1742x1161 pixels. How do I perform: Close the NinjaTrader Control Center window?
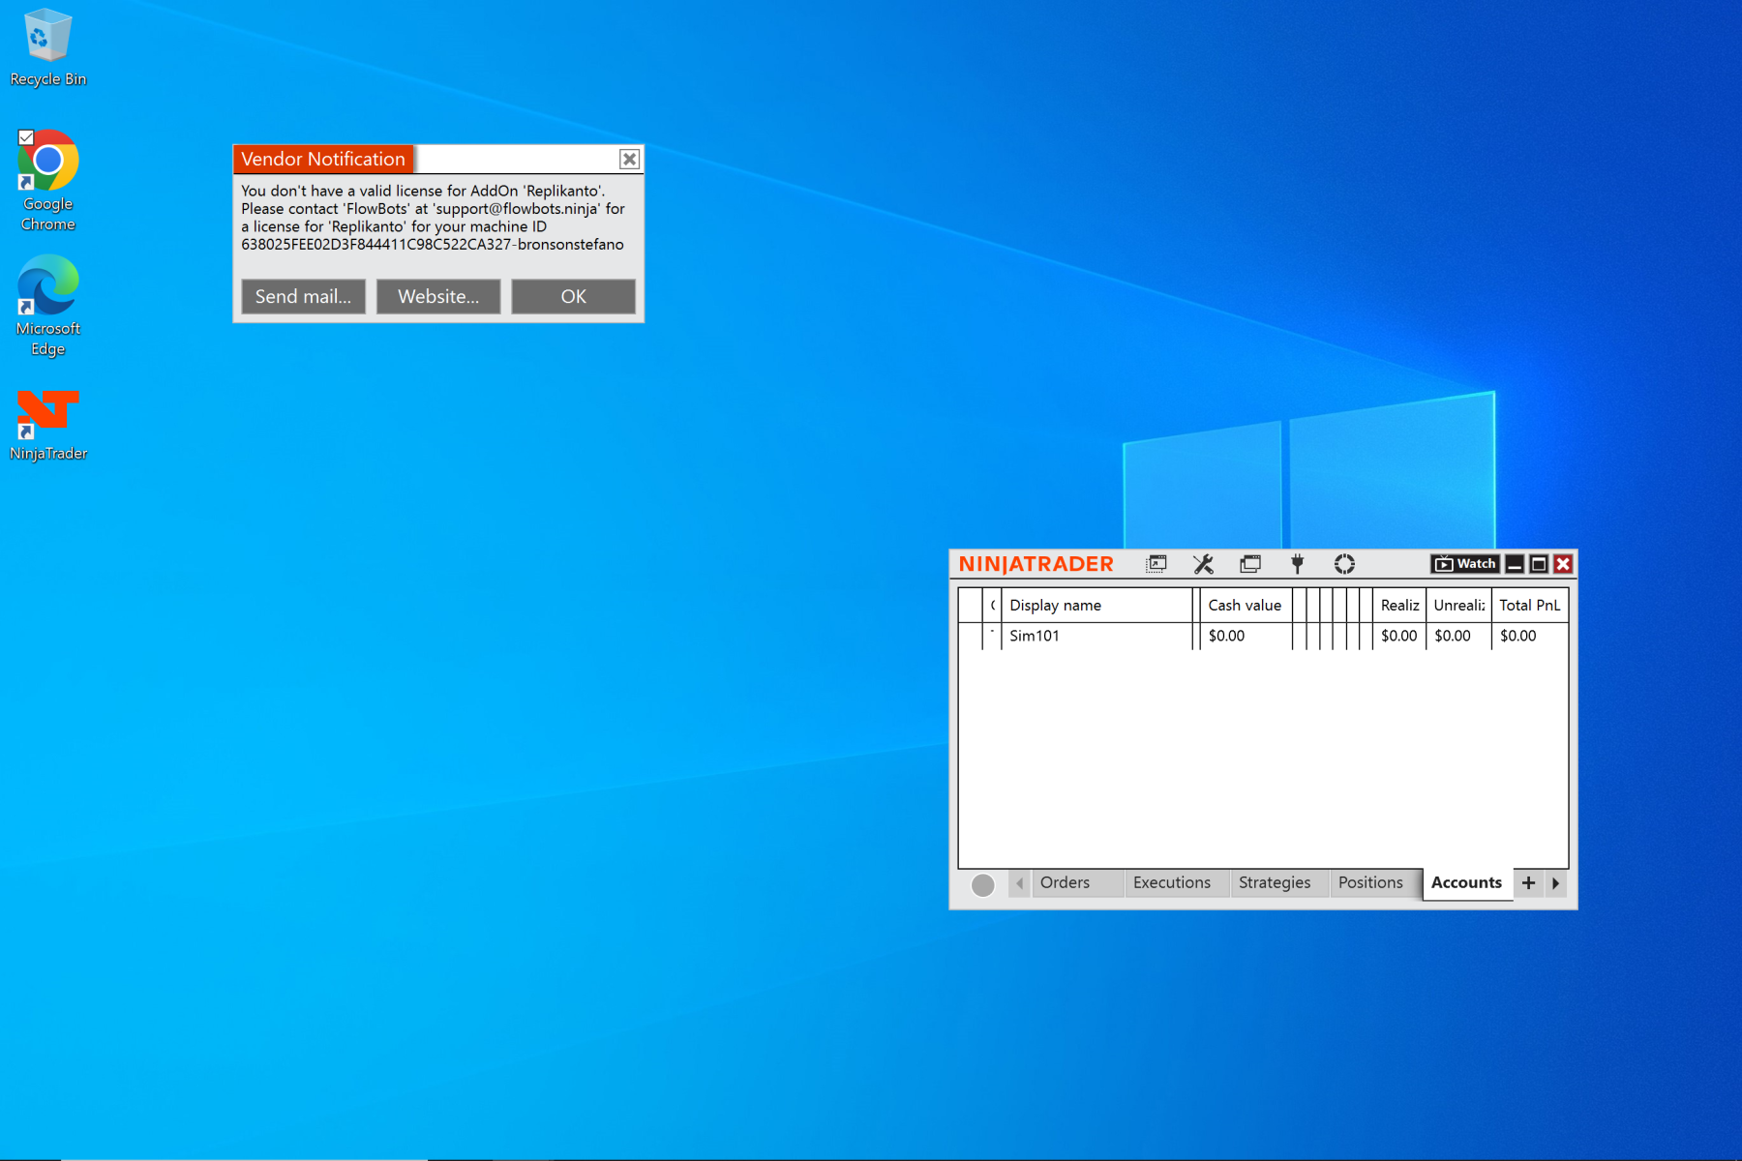(x=1563, y=564)
